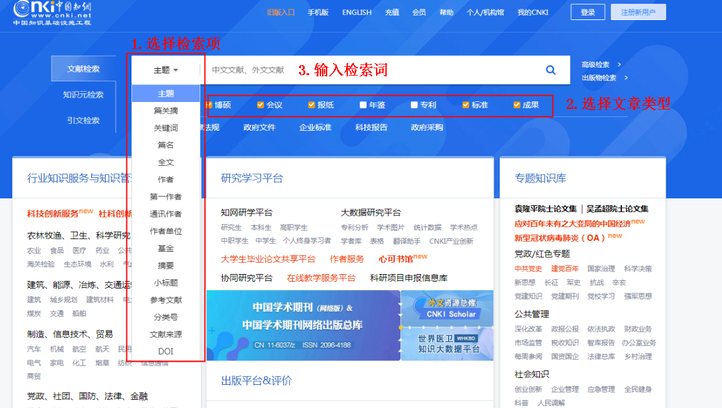Select 参考文献 option

166,300
